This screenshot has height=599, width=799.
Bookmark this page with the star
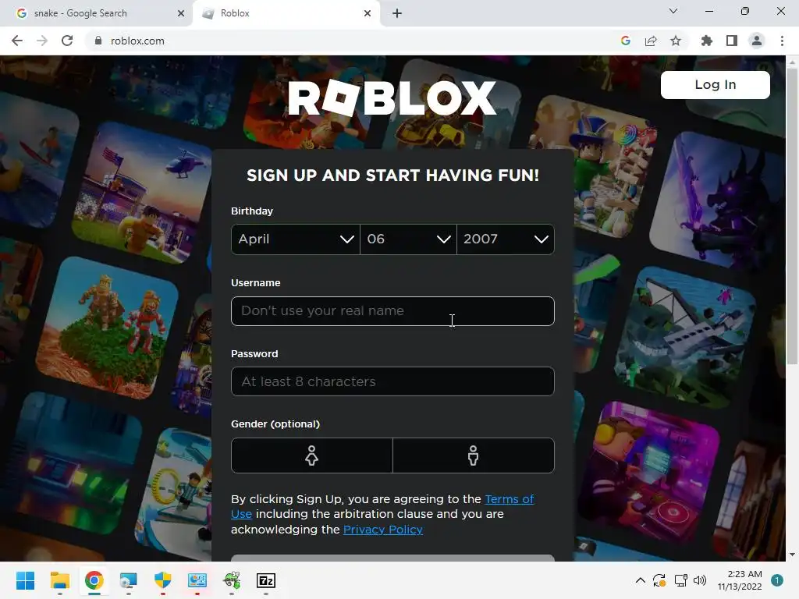[676, 41]
